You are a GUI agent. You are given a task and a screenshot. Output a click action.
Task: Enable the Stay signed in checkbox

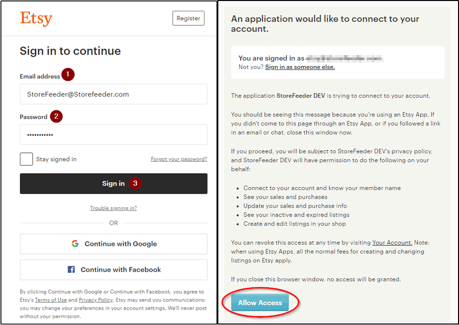click(x=26, y=159)
